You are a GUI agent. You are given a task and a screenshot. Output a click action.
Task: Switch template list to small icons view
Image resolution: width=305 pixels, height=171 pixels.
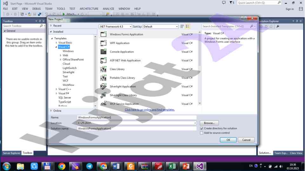[182, 26]
